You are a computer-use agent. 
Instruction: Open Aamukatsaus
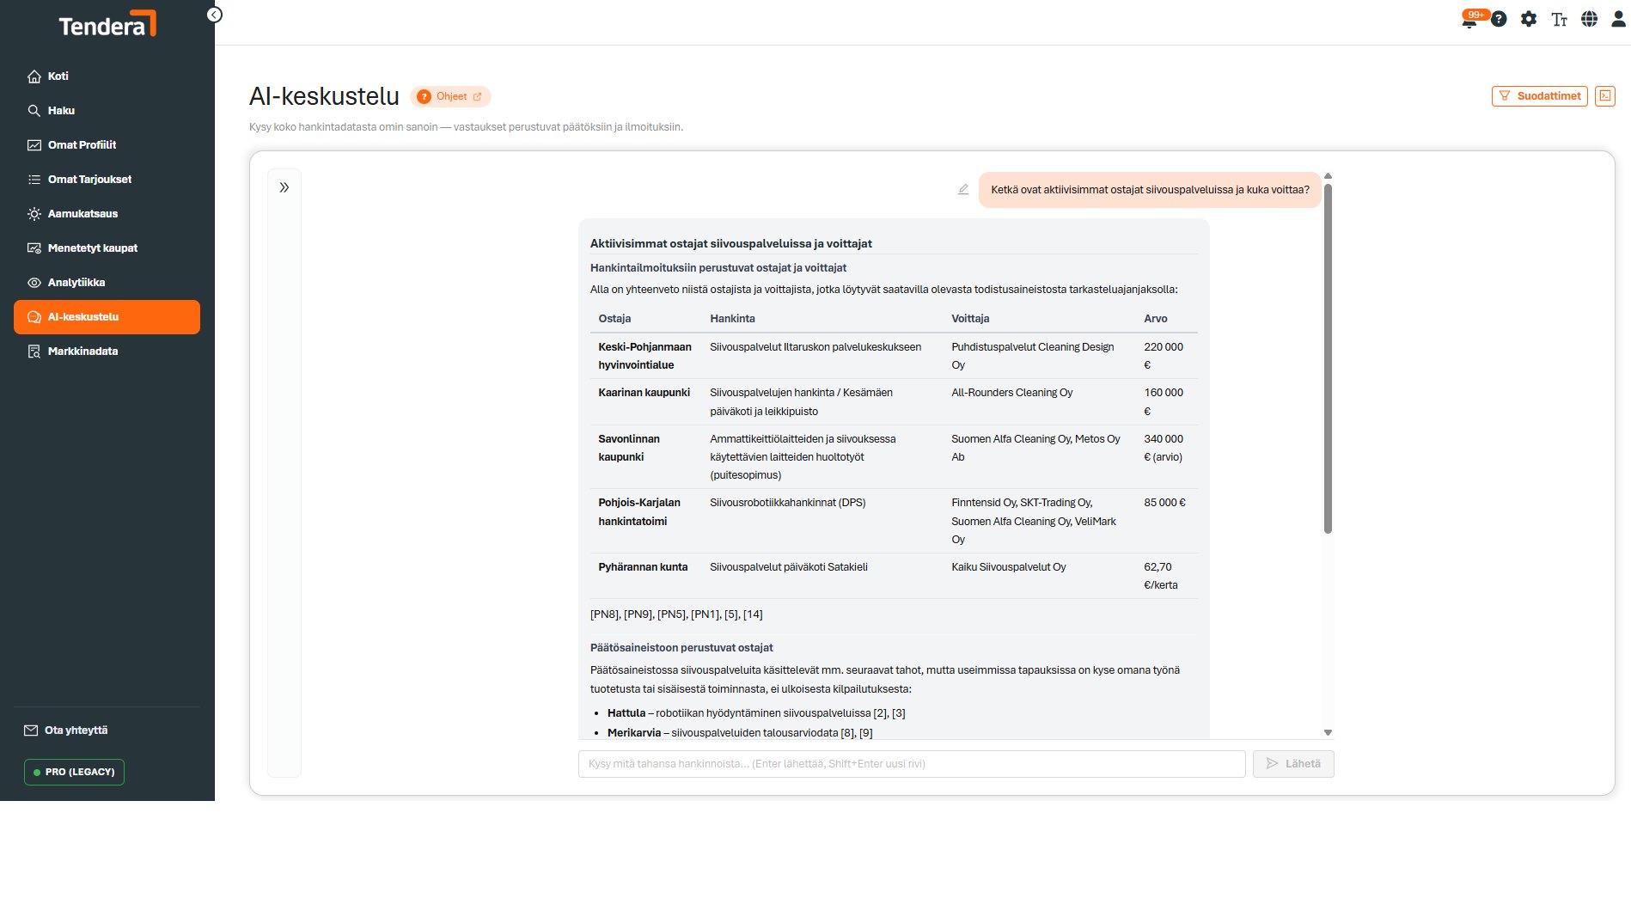click(x=107, y=214)
